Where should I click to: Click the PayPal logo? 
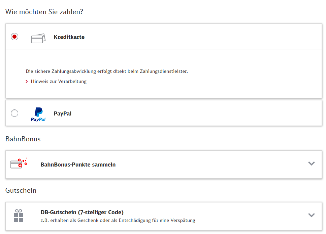click(x=38, y=114)
